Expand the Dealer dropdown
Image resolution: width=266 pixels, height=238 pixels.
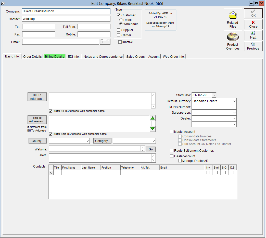234,118
